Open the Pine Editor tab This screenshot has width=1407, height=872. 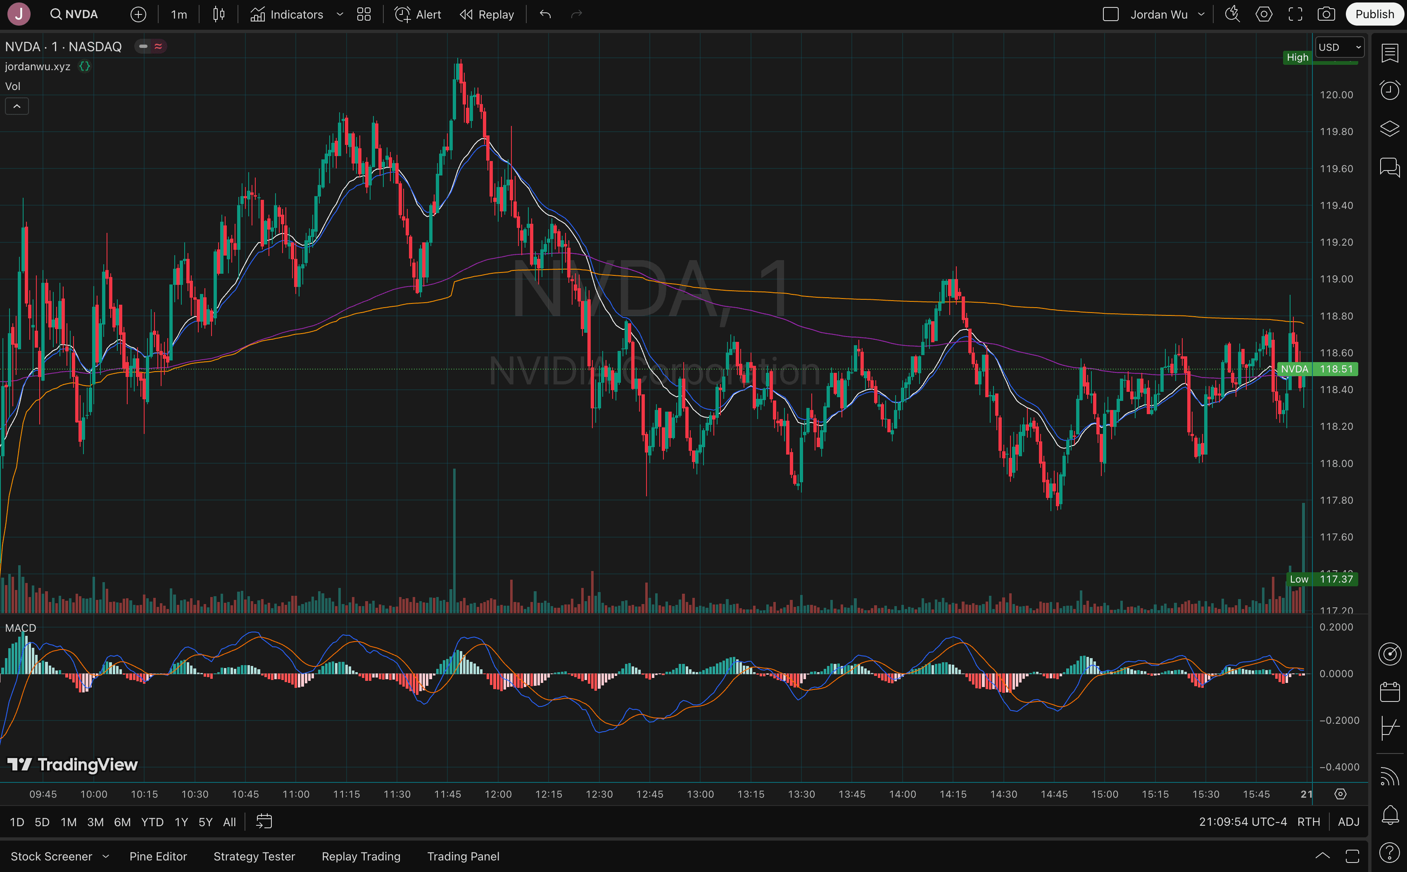click(x=158, y=856)
